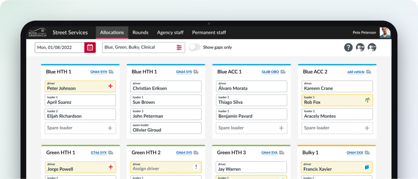418x179 pixels.
Task: Click the add vehicle link
Action: click(x=356, y=72)
